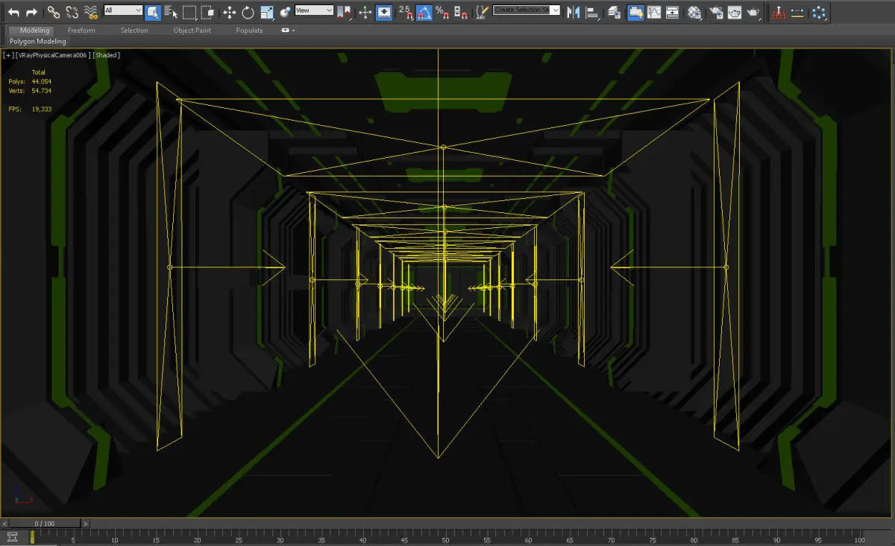Open Mini Curve Editor icon near the track bar
Image resolution: width=895 pixels, height=546 pixels.
tap(12, 537)
